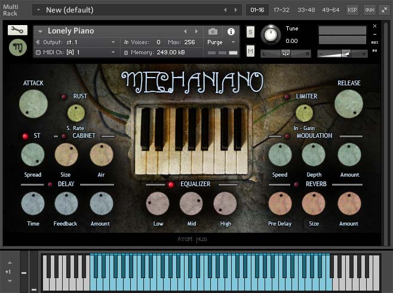393x293 pixels.
Task: Load next multi preset arrow in top bar
Action: coord(236,10)
